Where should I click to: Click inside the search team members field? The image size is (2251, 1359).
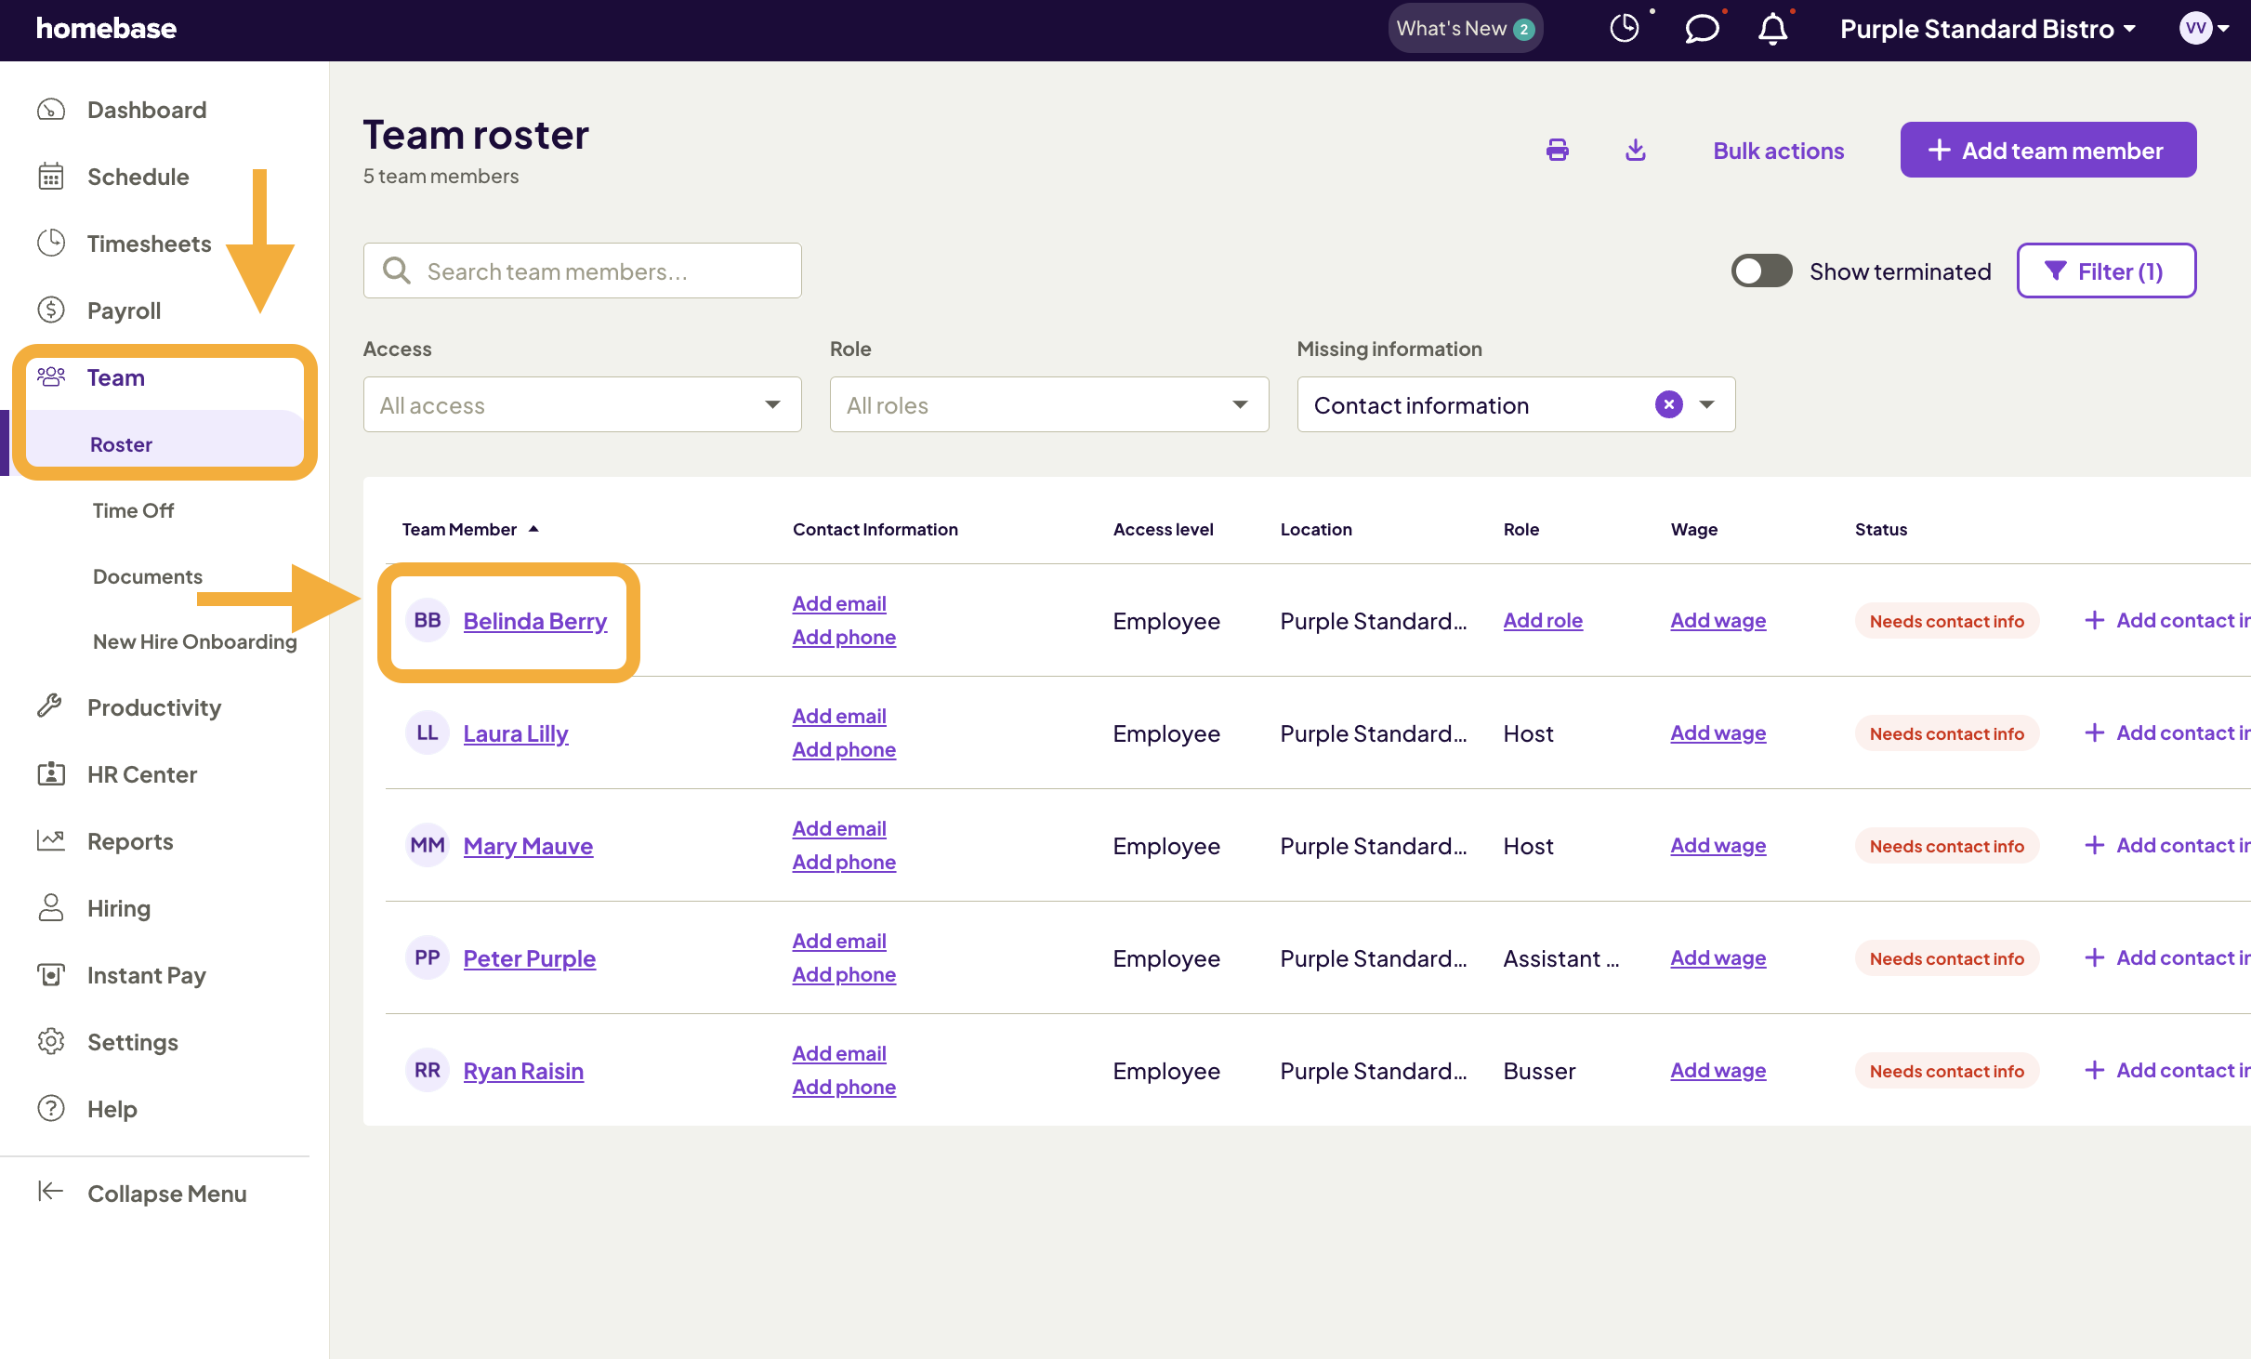click(x=581, y=270)
